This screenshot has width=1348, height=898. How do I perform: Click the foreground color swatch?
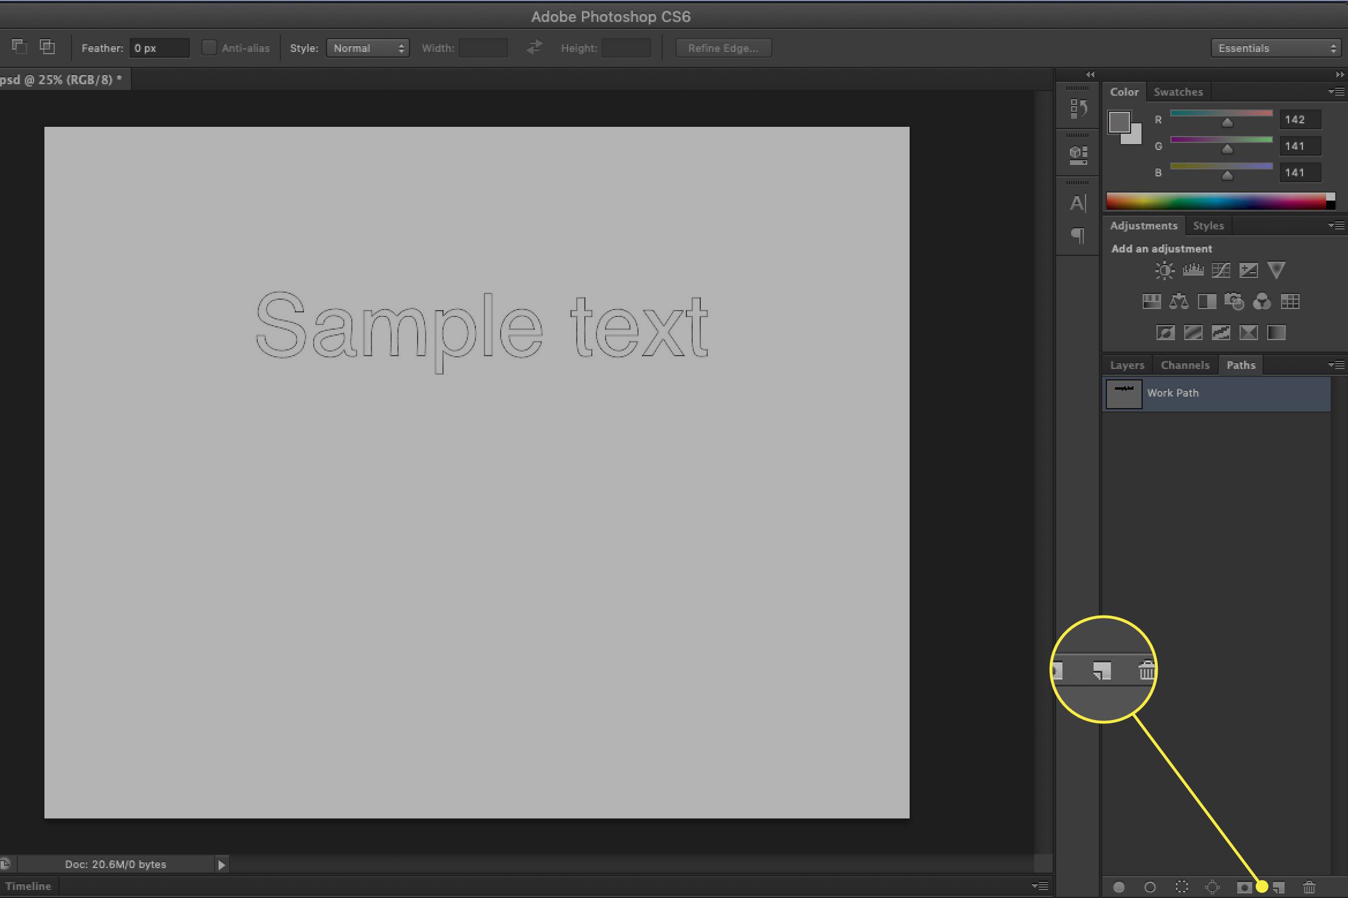click(x=1119, y=122)
